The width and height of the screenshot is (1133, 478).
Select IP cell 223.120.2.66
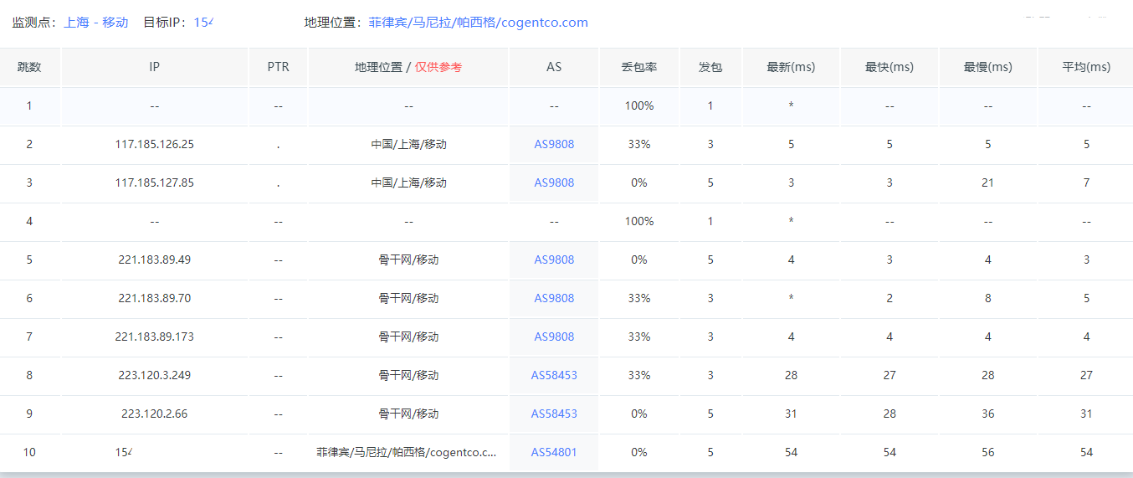coord(154,414)
